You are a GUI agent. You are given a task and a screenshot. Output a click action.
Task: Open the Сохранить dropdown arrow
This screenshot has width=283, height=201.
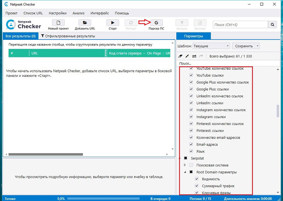tap(258, 46)
